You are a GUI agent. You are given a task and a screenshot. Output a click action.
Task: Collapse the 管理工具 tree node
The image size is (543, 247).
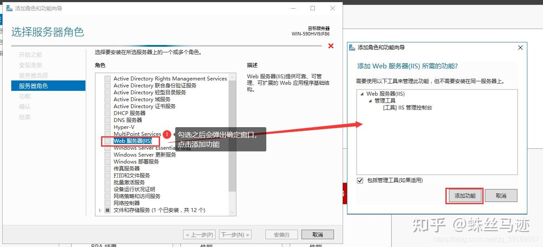point(370,101)
